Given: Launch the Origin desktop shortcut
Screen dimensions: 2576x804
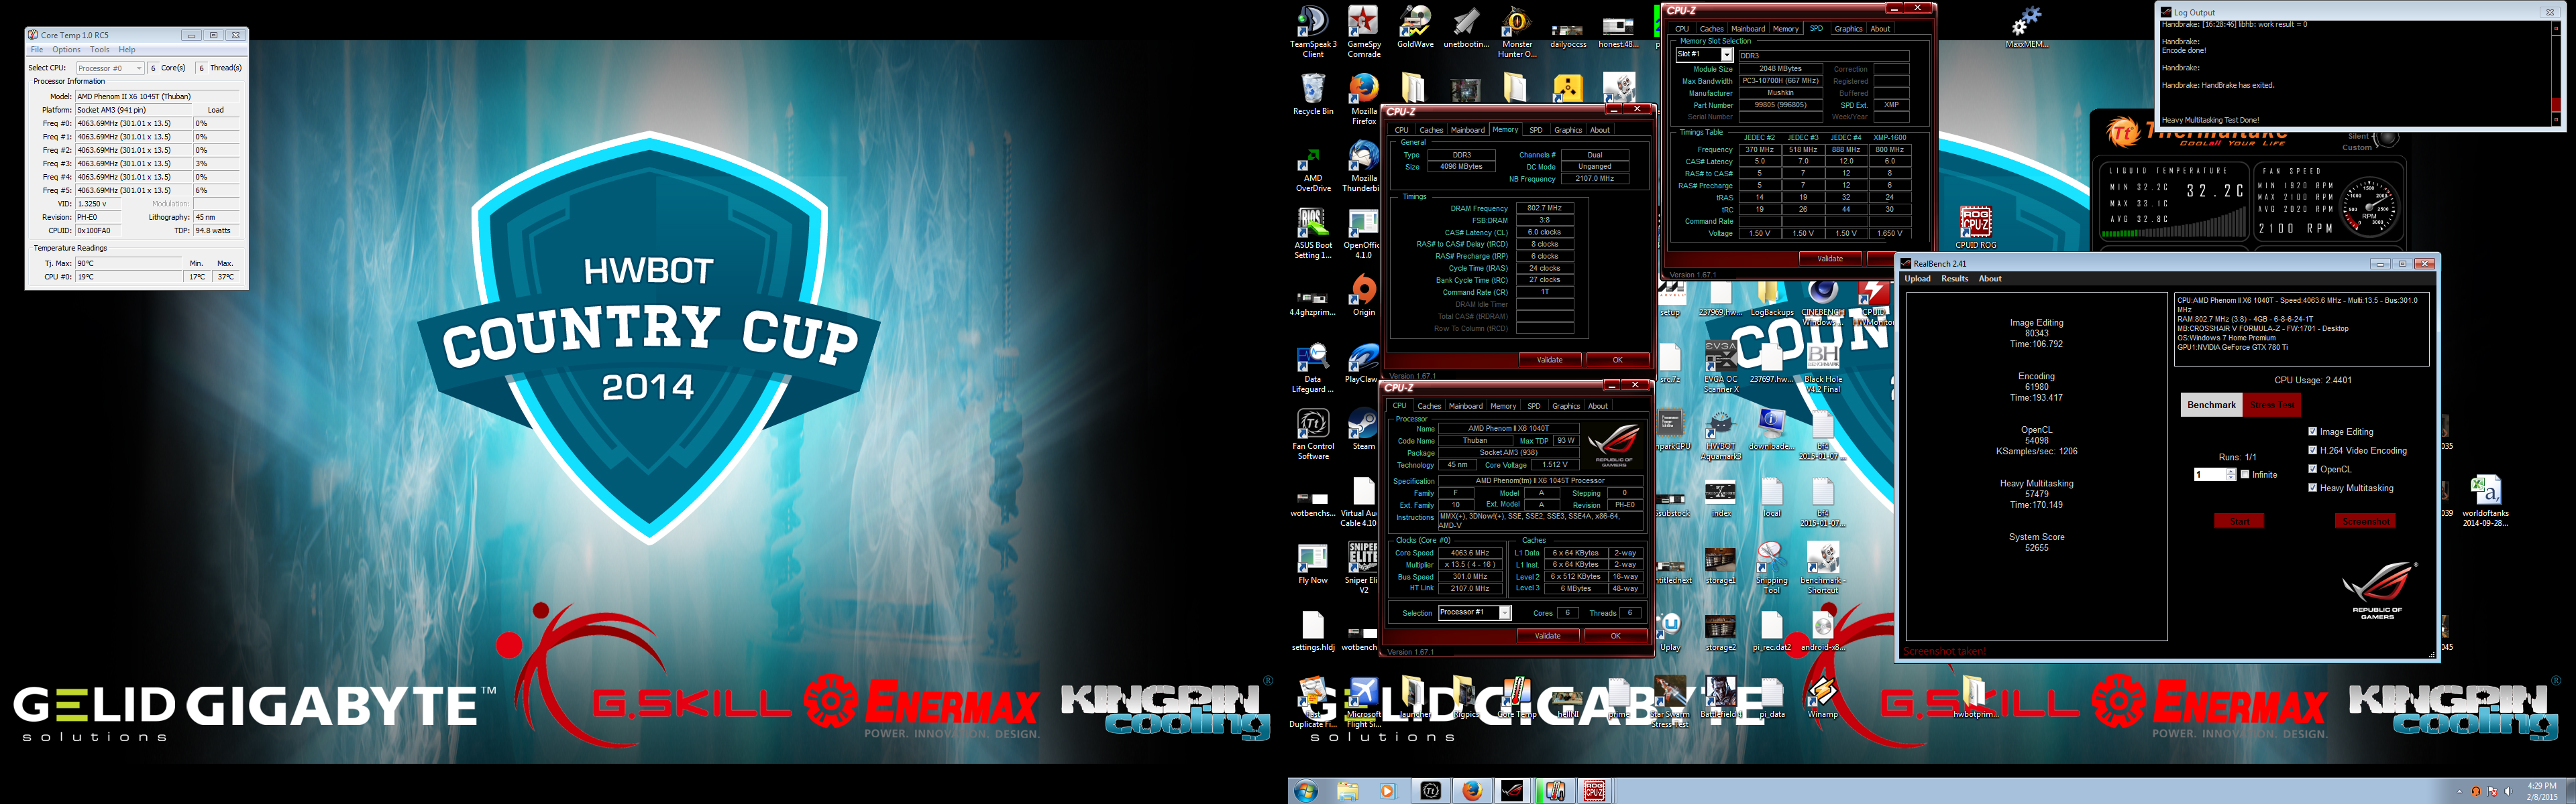Looking at the screenshot, I should coord(1363,295).
